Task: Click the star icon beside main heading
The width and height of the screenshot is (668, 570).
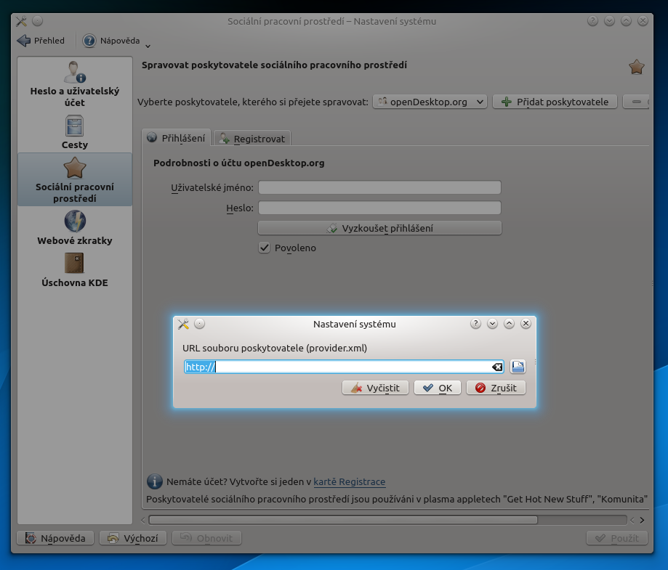Action: pos(637,67)
